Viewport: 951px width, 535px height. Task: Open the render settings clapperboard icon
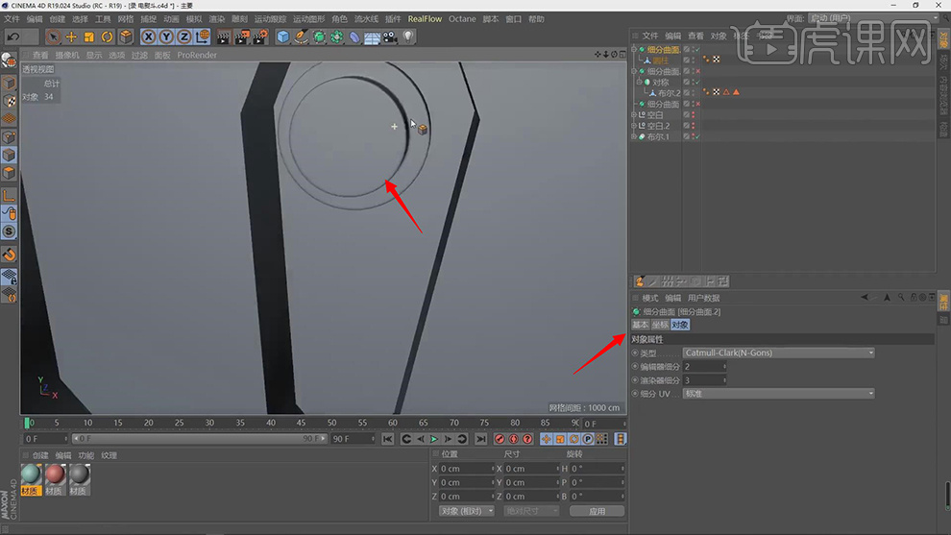pyautogui.click(x=259, y=36)
